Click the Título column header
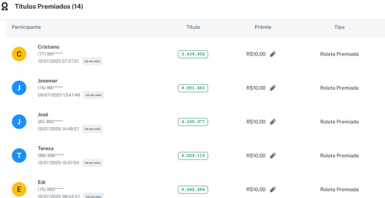Image resolution: width=385 pixels, height=198 pixels. pyautogui.click(x=193, y=27)
